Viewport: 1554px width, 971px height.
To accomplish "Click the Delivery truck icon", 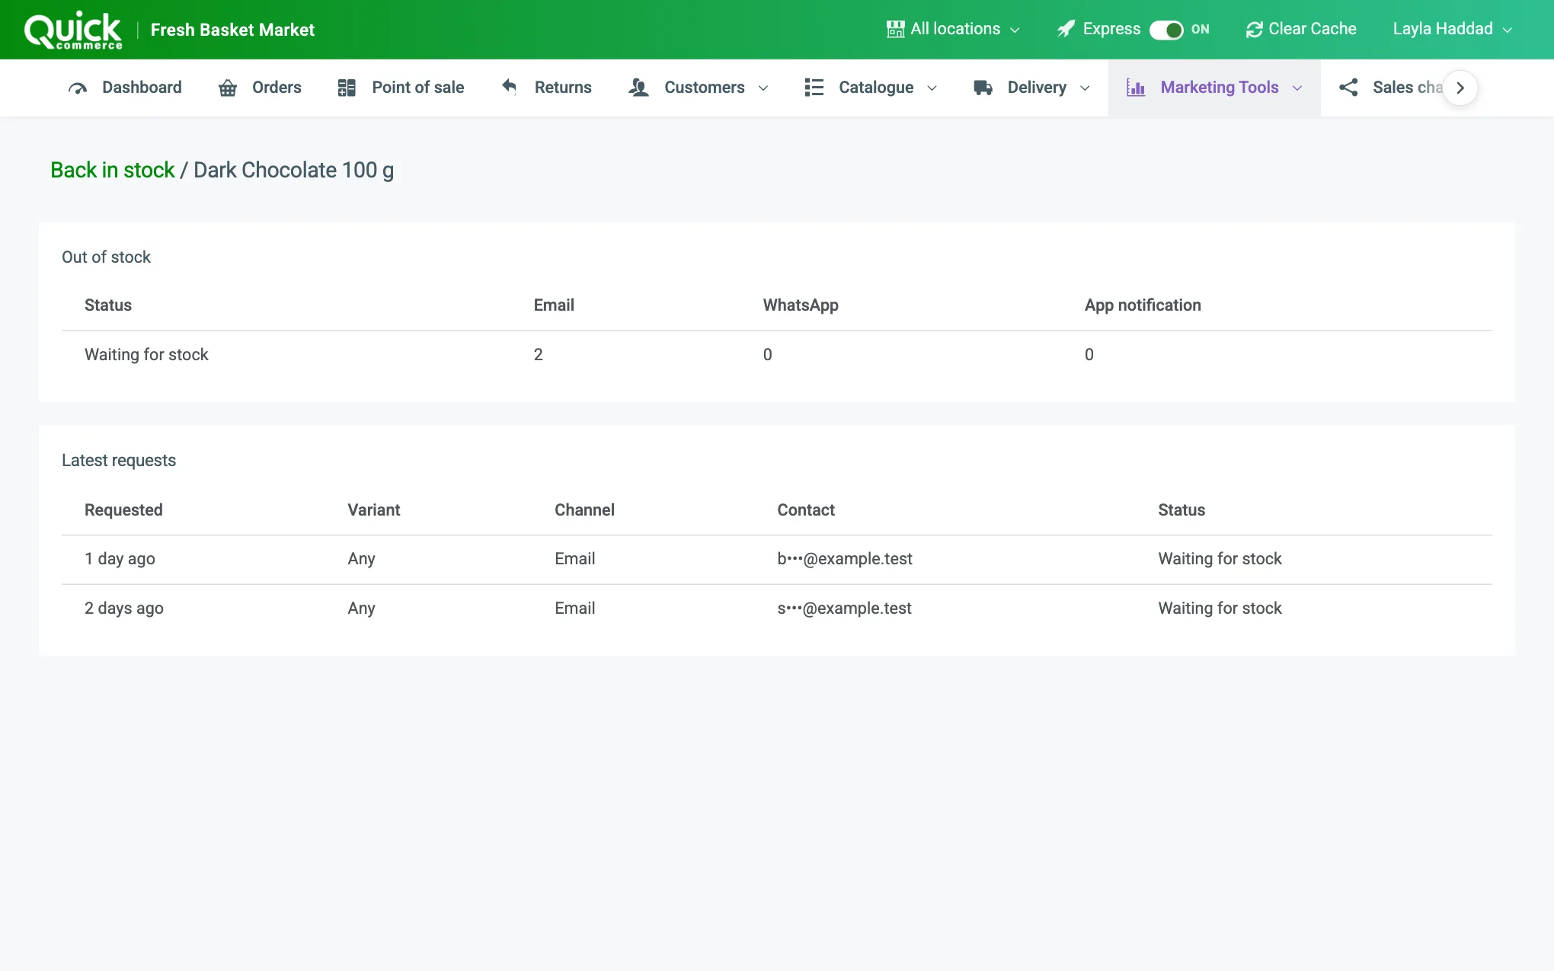I will (983, 88).
